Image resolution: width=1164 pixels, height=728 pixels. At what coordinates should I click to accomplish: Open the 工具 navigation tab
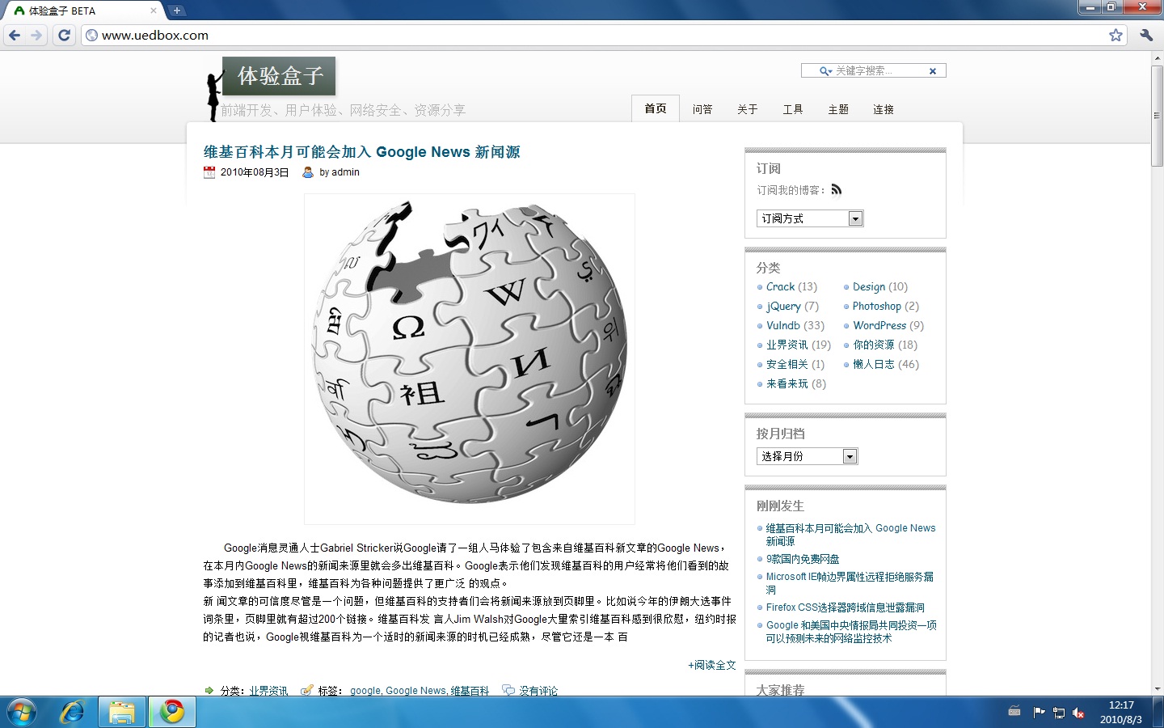(x=793, y=109)
